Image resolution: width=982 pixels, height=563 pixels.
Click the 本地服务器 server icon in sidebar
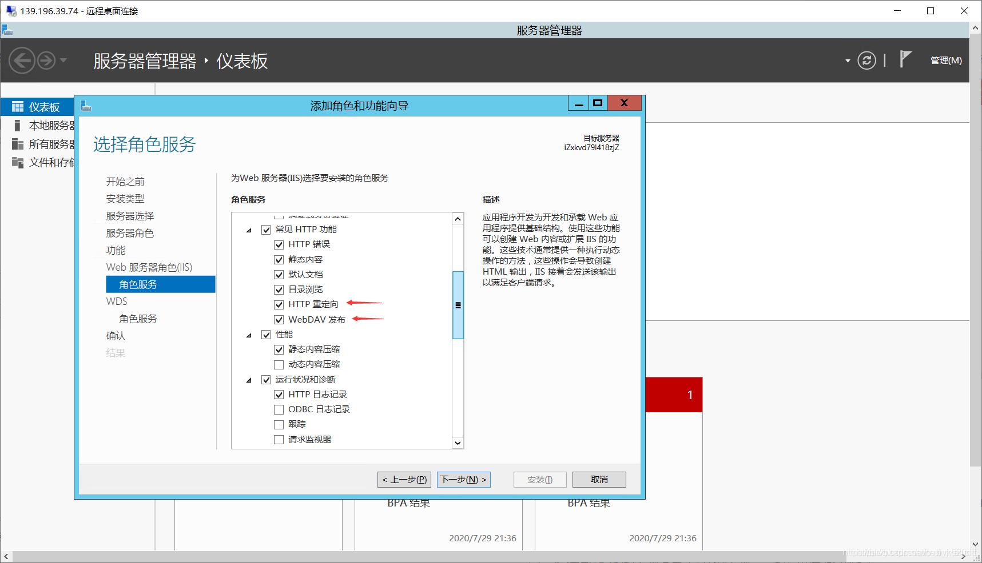[x=17, y=126]
